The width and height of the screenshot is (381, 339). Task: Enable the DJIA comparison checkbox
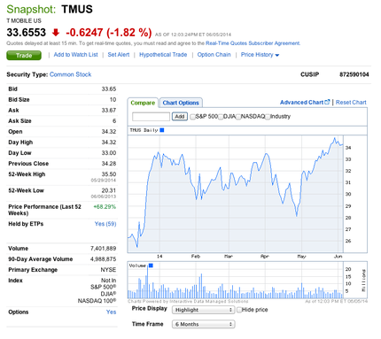point(221,117)
